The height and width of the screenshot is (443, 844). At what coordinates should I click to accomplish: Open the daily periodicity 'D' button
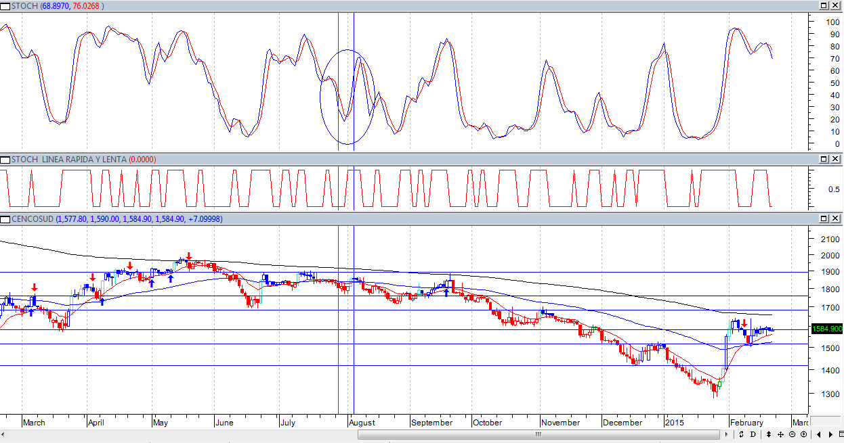[753, 434]
